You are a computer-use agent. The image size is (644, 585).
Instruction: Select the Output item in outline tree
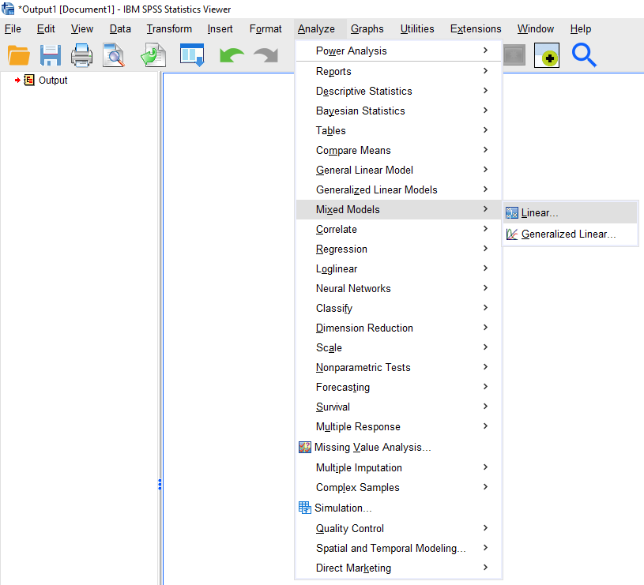[53, 81]
